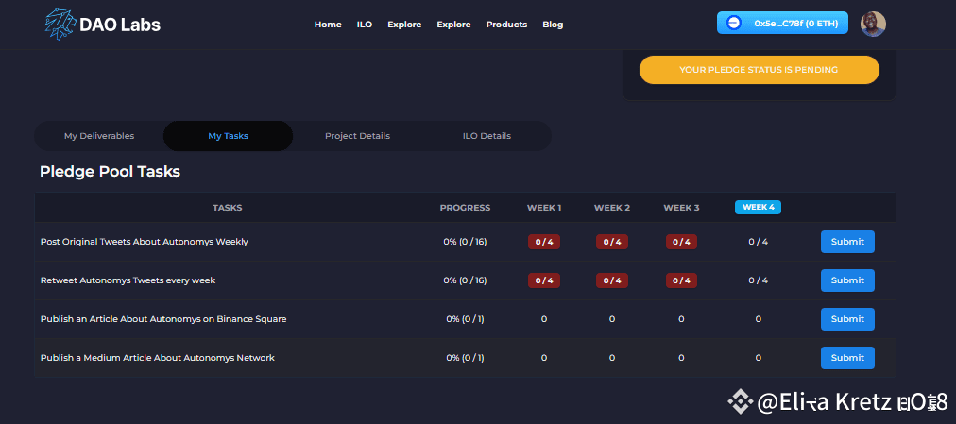The height and width of the screenshot is (424, 956).
Task: Click Week 3 badge in Post Original Tweets row
Action: [682, 242]
